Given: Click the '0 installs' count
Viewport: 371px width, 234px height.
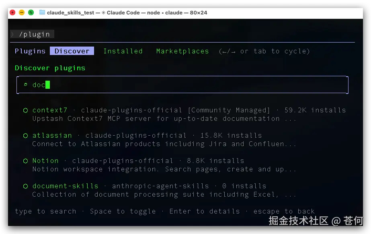Looking at the screenshot, I should [244, 186].
